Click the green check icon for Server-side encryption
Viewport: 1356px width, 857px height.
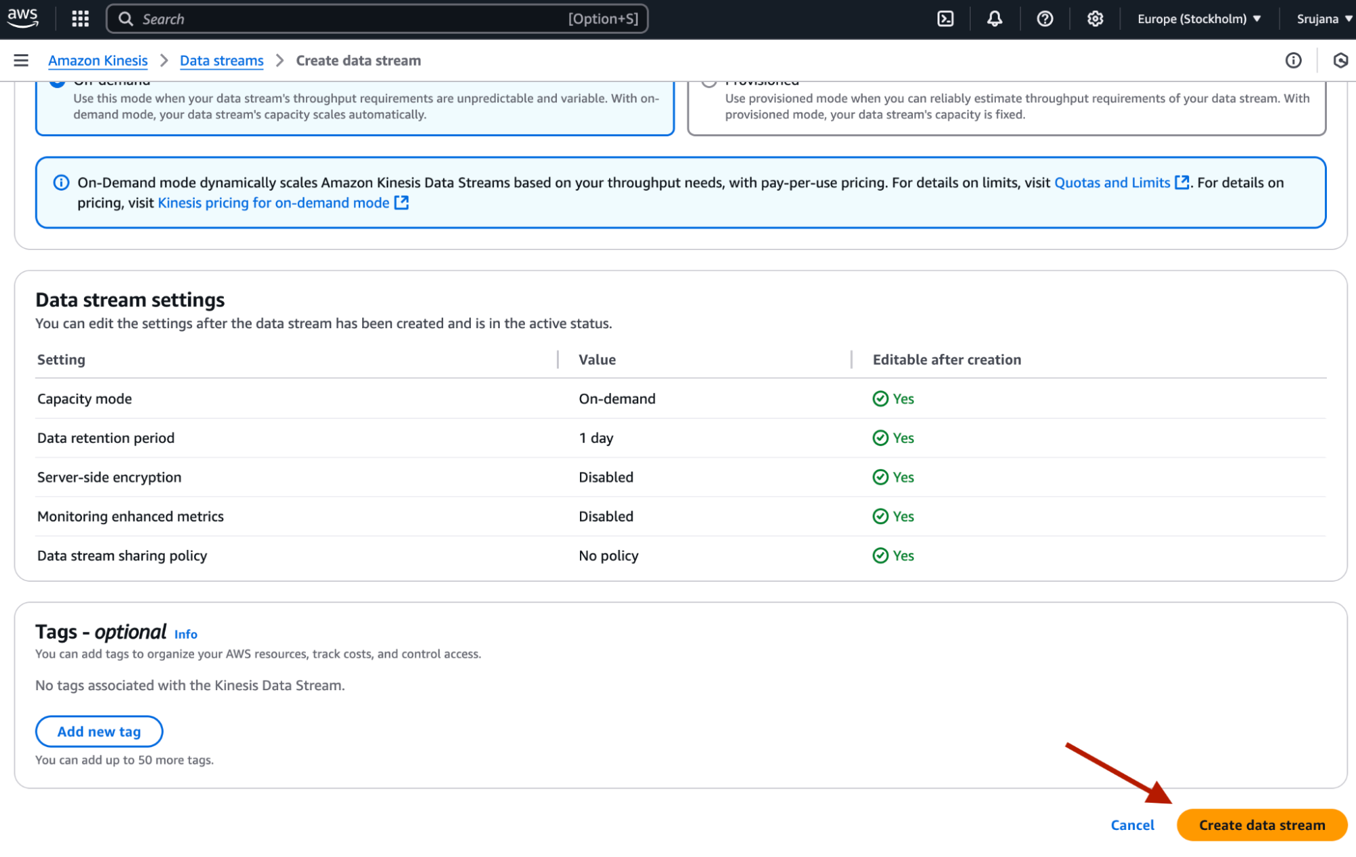tap(880, 477)
